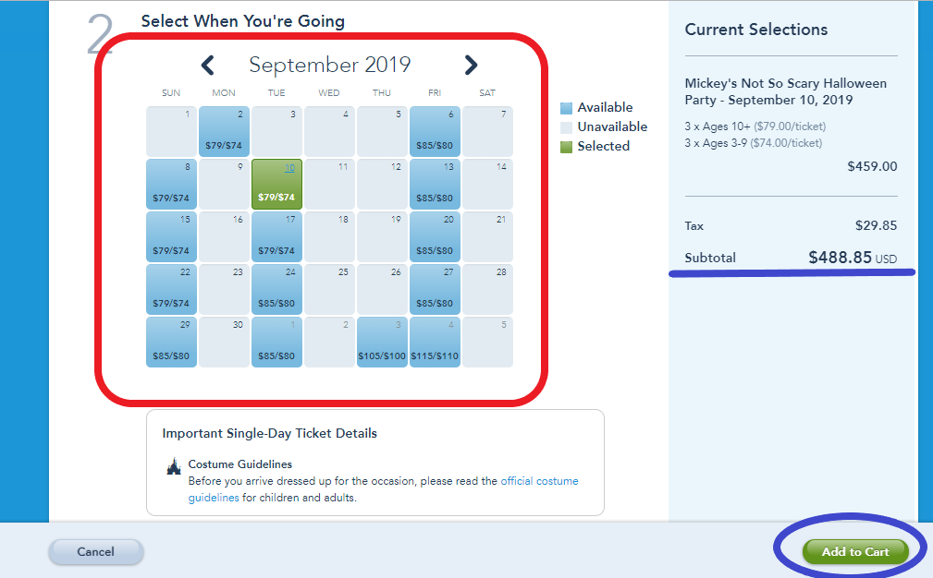Advance to next month arrow
This screenshot has height=578, width=933.
(x=471, y=65)
